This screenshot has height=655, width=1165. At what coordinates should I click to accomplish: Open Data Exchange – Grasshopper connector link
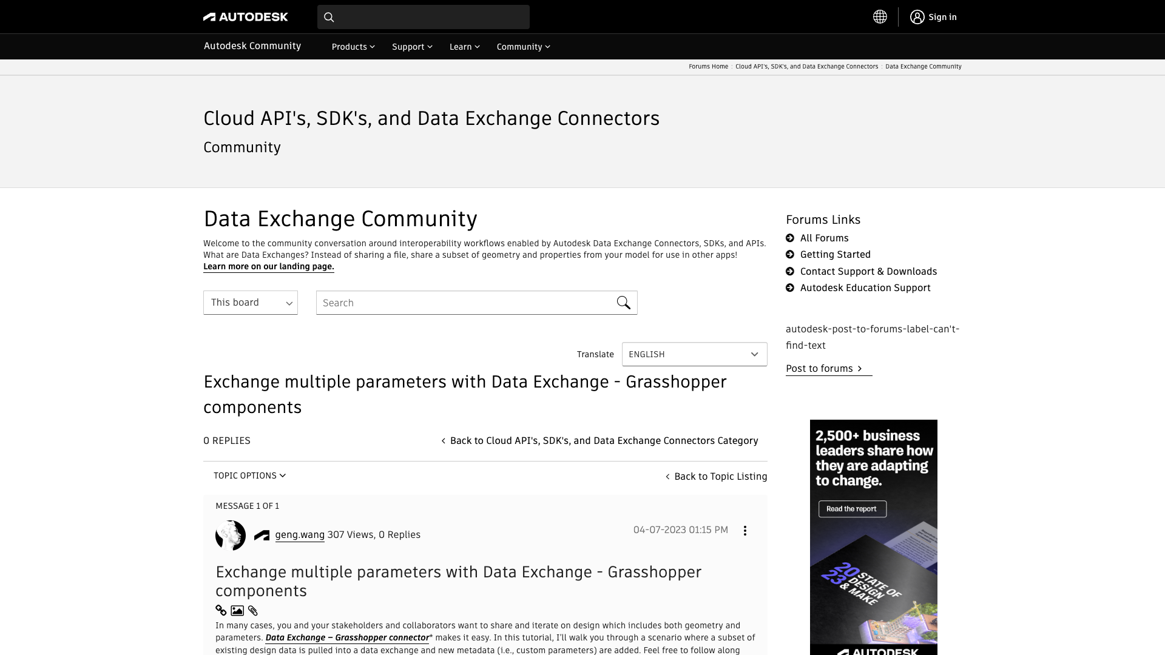click(x=347, y=638)
